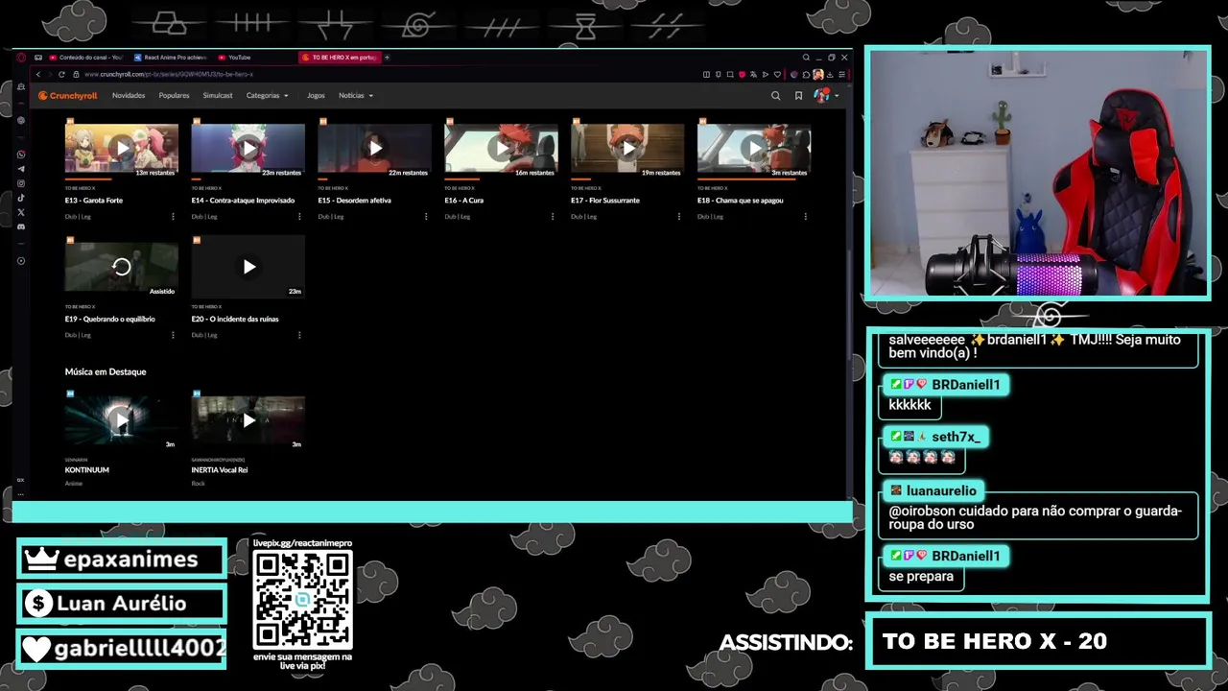Open the Simulcast menu item

pyautogui.click(x=218, y=96)
